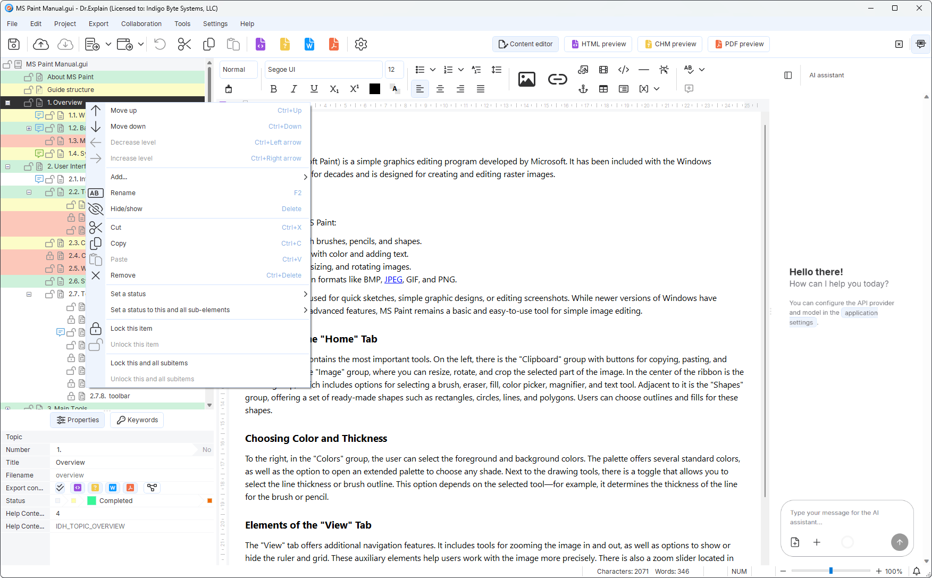Open numbered list style dropdown arrow
The height and width of the screenshot is (578, 932).
pyautogui.click(x=461, y=70)
